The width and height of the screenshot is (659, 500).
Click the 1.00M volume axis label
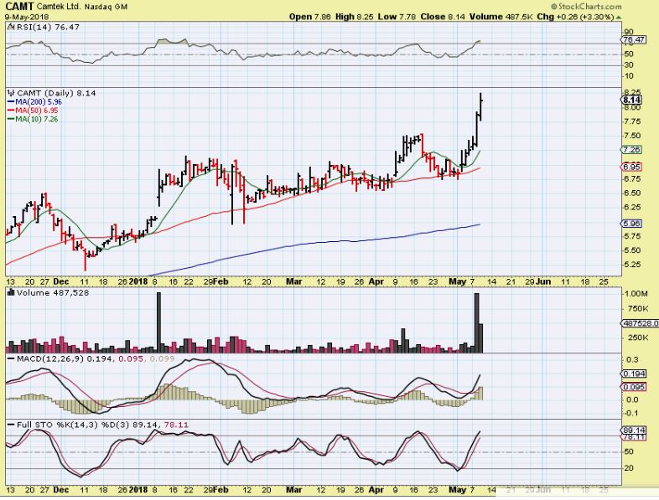636,293
